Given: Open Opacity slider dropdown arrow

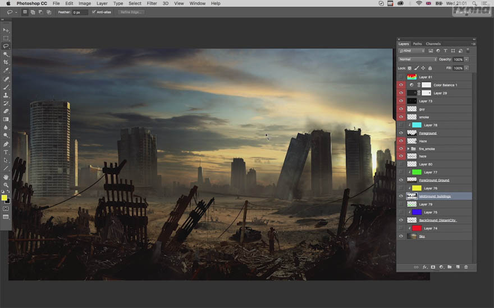Looking at the screenshot, I should (x=466, y=59).
